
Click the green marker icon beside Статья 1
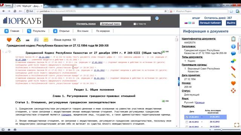point(163,101)
